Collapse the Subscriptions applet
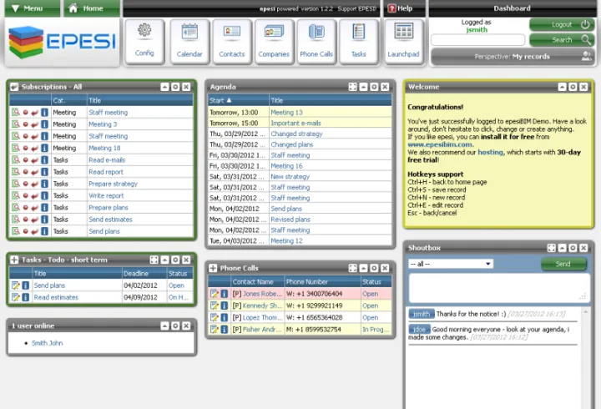 pos(164,87)
